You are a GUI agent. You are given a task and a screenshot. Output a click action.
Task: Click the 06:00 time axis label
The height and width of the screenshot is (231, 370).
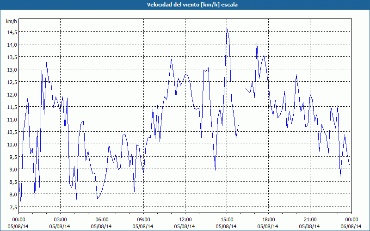coord(102,220)
